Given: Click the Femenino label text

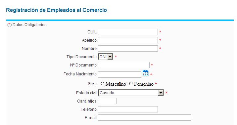Looking at the screenshot, I should [x=144, y=84].
